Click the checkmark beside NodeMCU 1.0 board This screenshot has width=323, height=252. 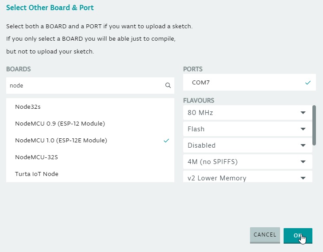pos(166,141)
